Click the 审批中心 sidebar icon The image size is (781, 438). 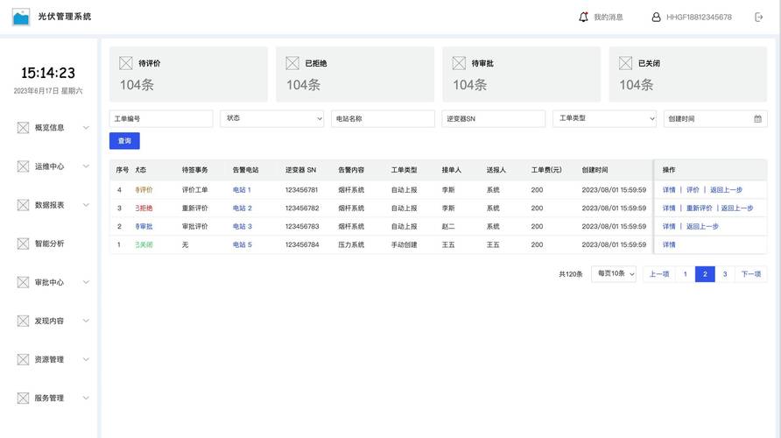23,282
